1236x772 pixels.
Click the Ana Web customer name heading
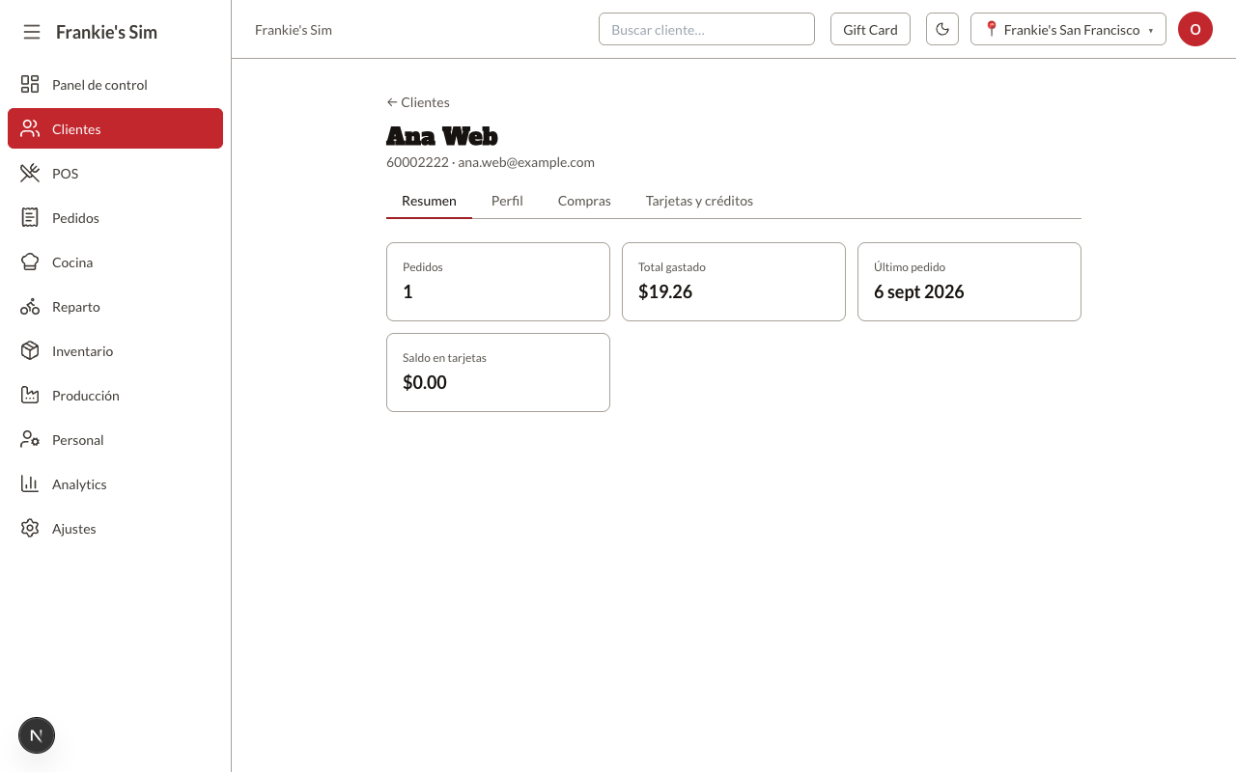(x=442, y=136)
